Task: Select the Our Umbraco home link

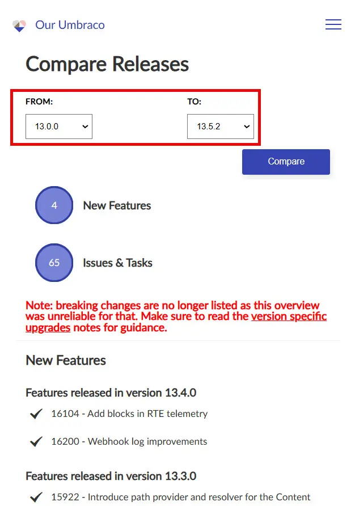Action: pyautogui.click(x=69, y=25)
